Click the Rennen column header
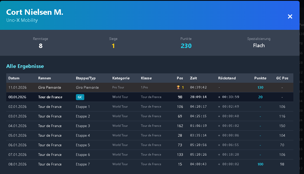 coord(44,78)
